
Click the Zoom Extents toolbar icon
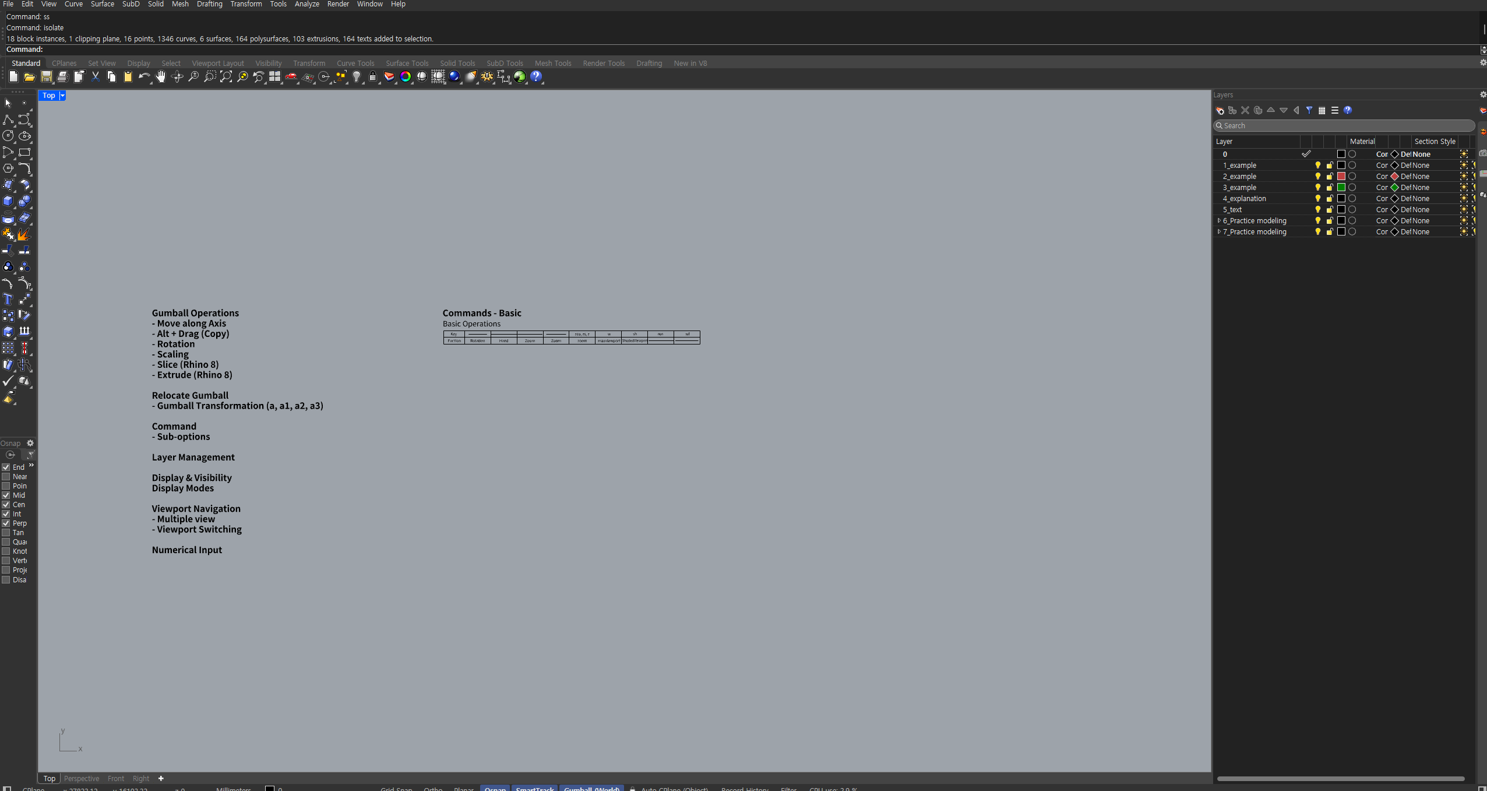[x=226, y=76]
